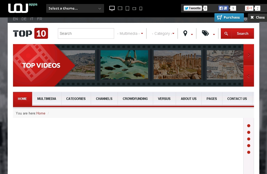Go to the Channels menu item
Viewport: 267px width, 174px height.
pos(104,99)
